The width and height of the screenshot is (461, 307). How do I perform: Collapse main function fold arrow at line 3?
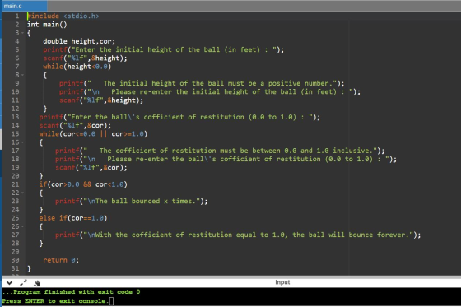[22, 33]
